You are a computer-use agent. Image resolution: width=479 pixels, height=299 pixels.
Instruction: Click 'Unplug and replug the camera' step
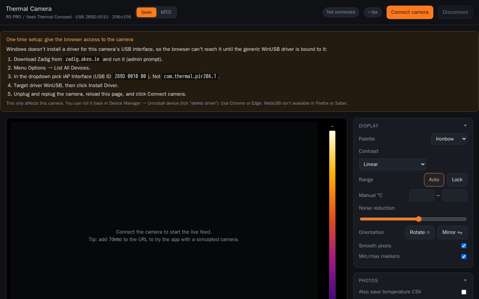(100, 94)
